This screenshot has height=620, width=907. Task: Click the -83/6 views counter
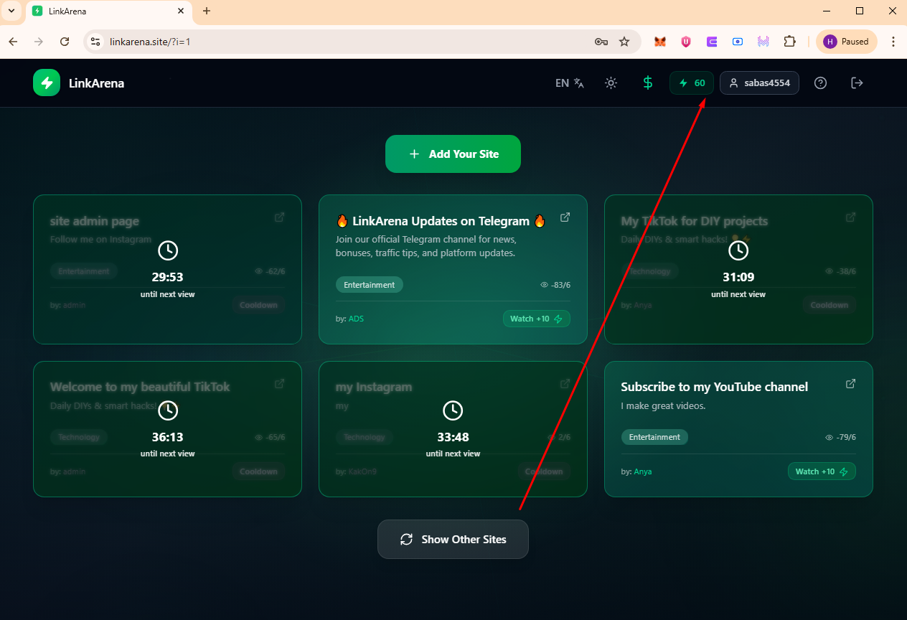pyautogui.click(x=555, y=285)
